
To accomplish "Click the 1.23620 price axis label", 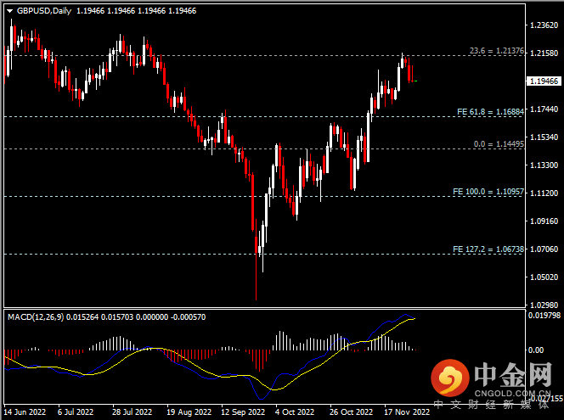I will [543, 25].
